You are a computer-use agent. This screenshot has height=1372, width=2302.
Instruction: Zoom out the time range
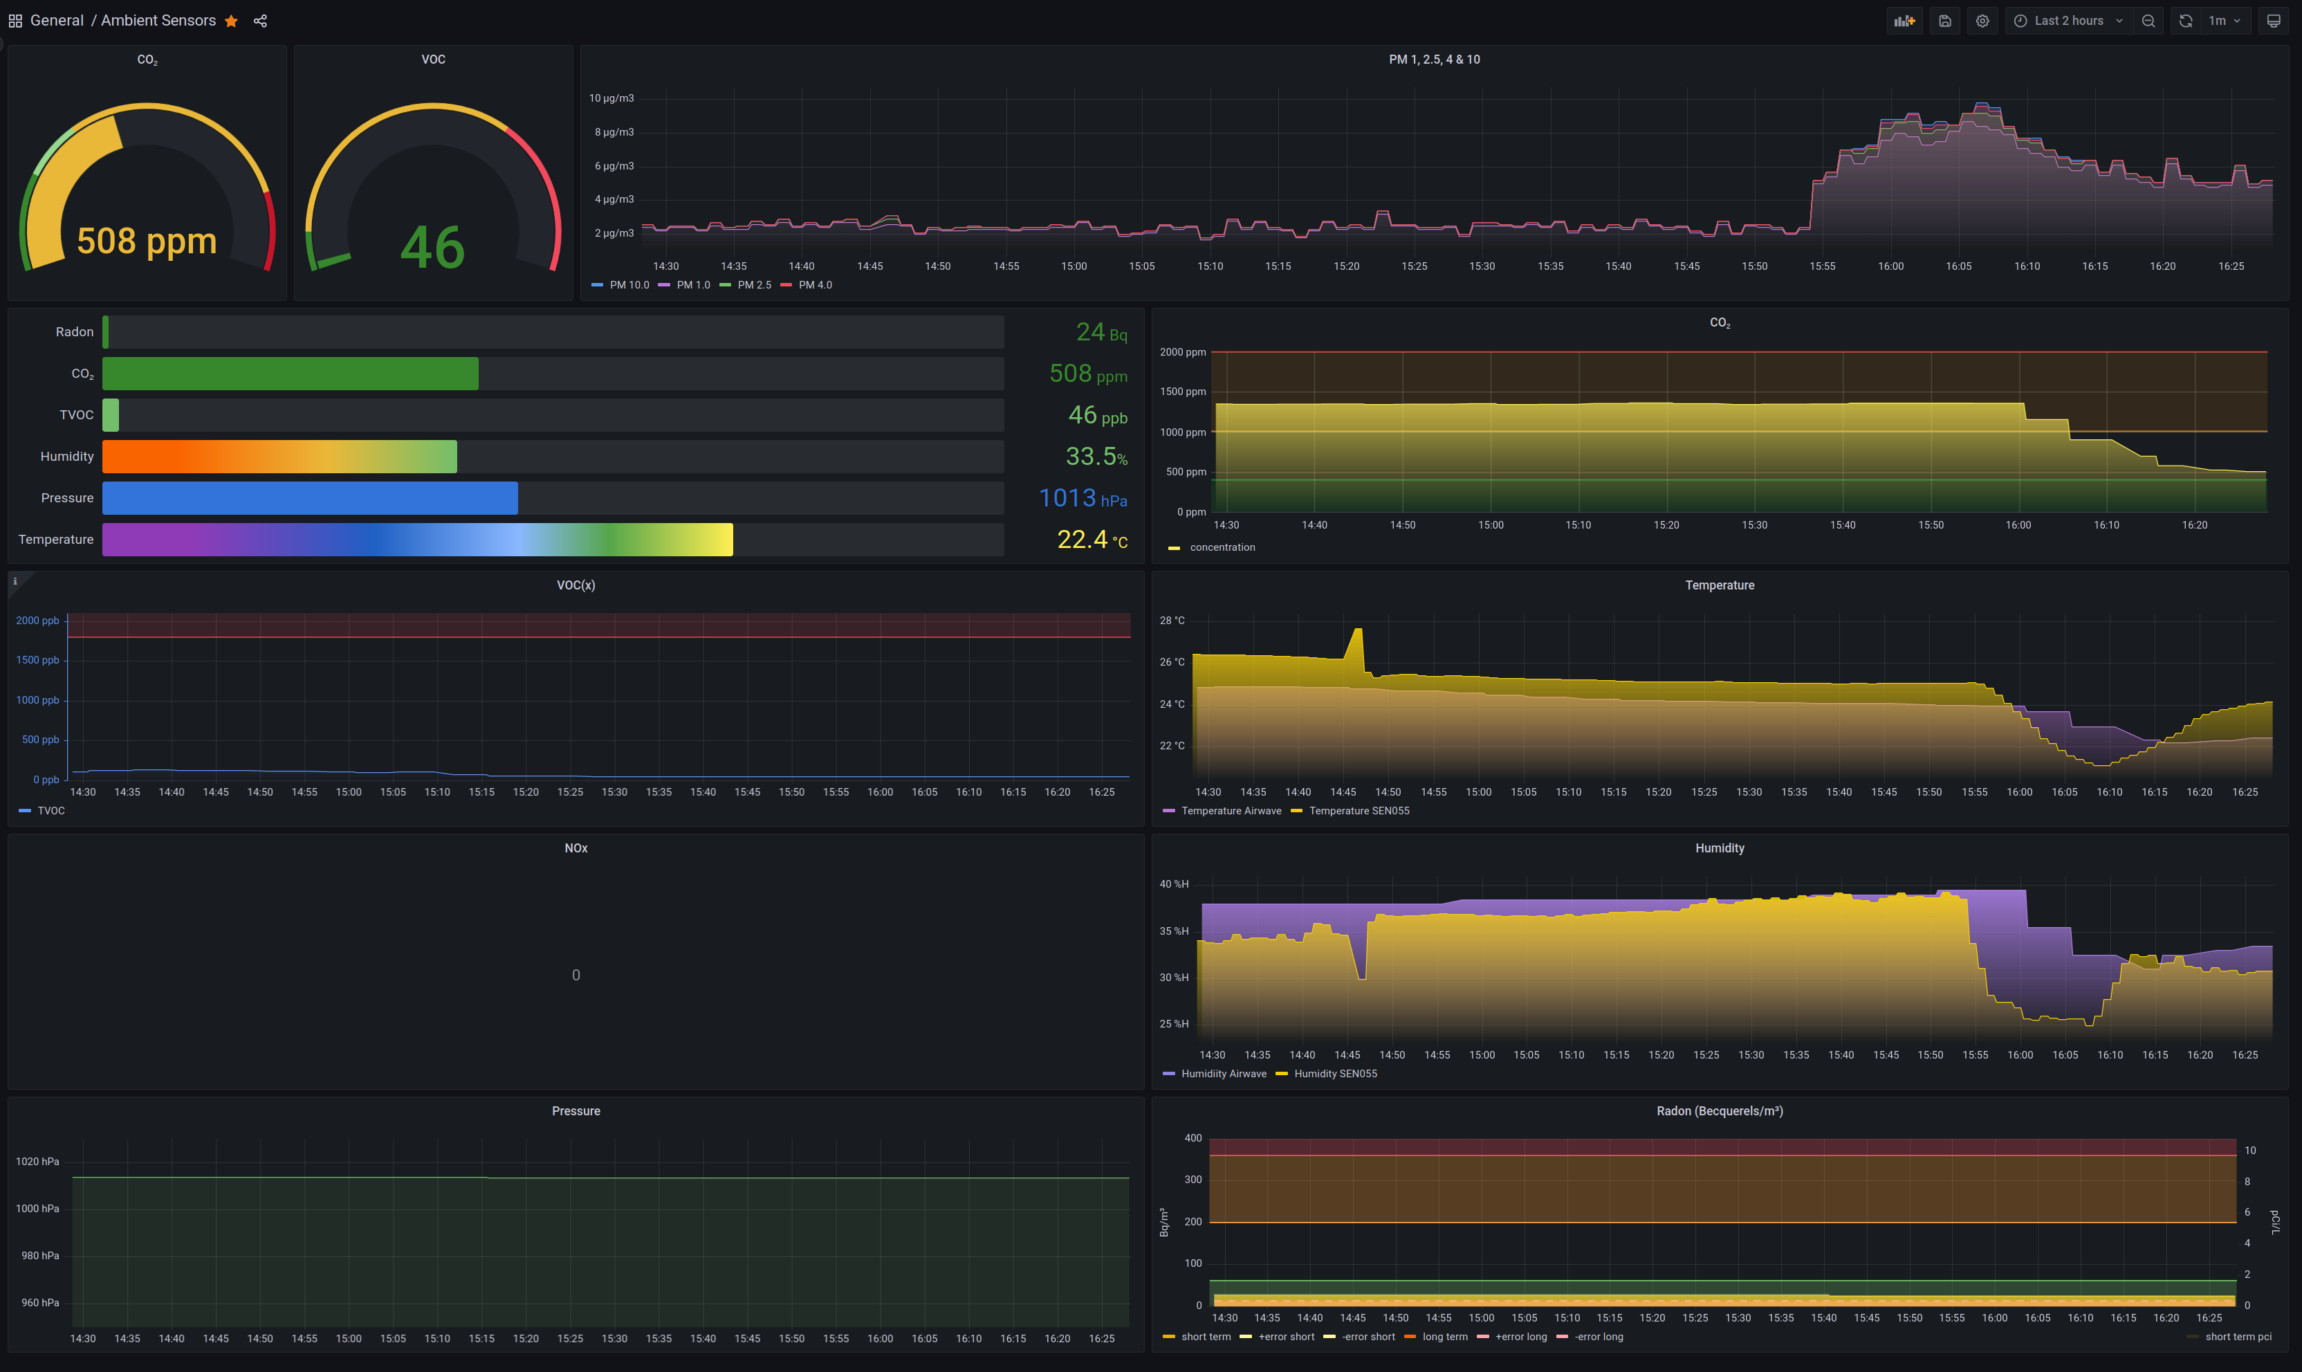(2148, 20)
